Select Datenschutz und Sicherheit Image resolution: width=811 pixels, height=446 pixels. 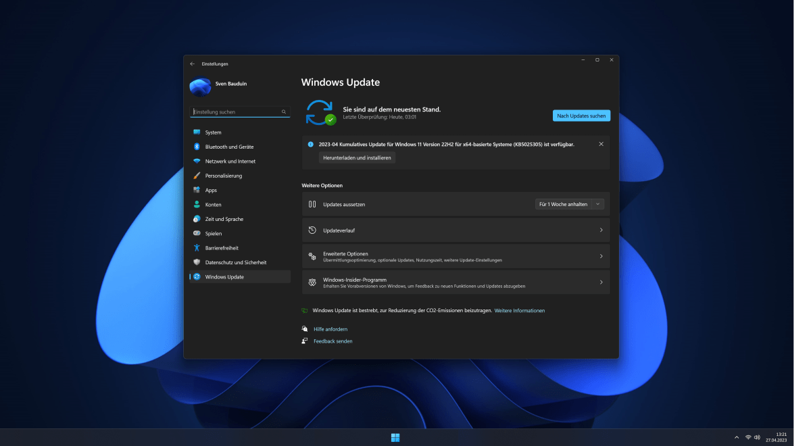point(240,262)
